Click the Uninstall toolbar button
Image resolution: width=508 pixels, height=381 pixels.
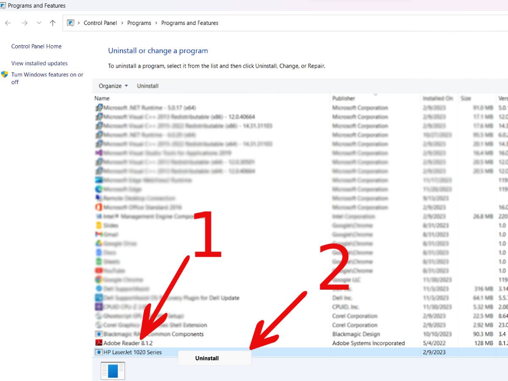pyautogui.click(x=147, y=86)
